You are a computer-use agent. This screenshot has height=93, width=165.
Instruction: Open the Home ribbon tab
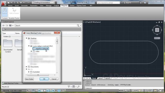click(x=10, y=6)
